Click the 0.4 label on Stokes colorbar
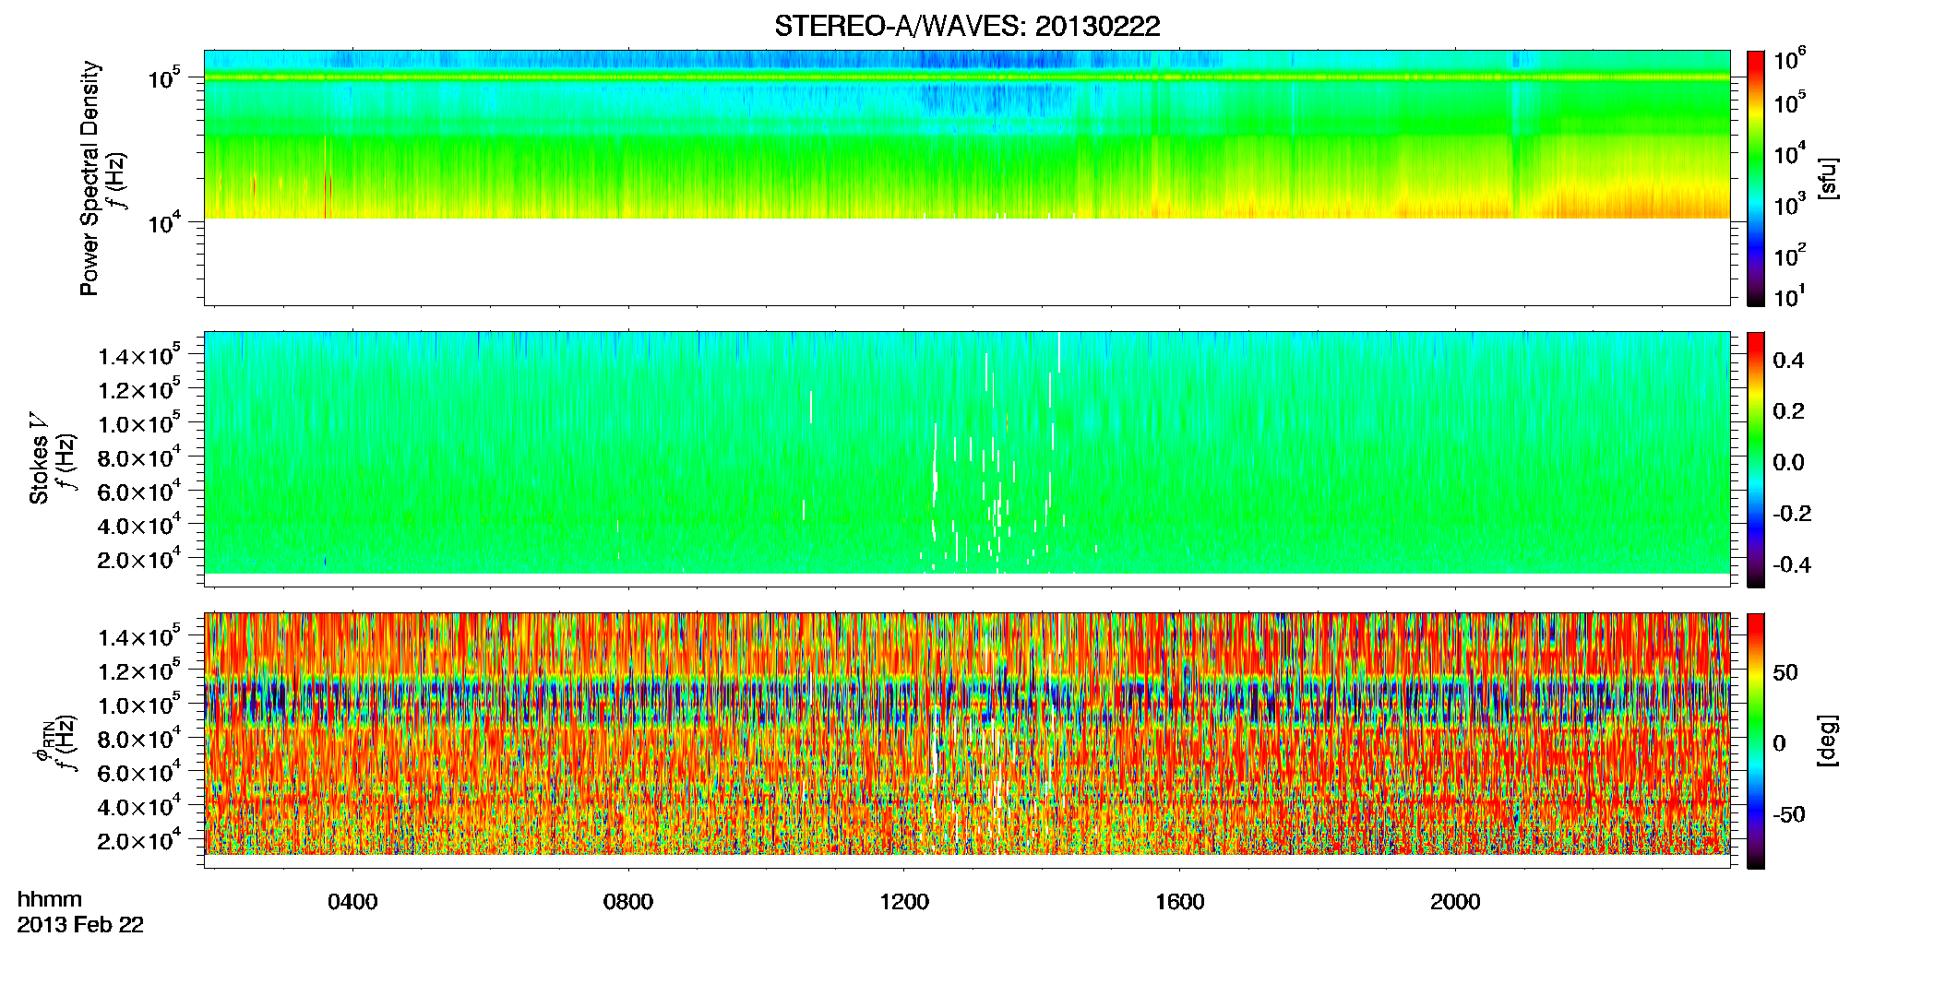1934x996 pixels. (1788, 361)
